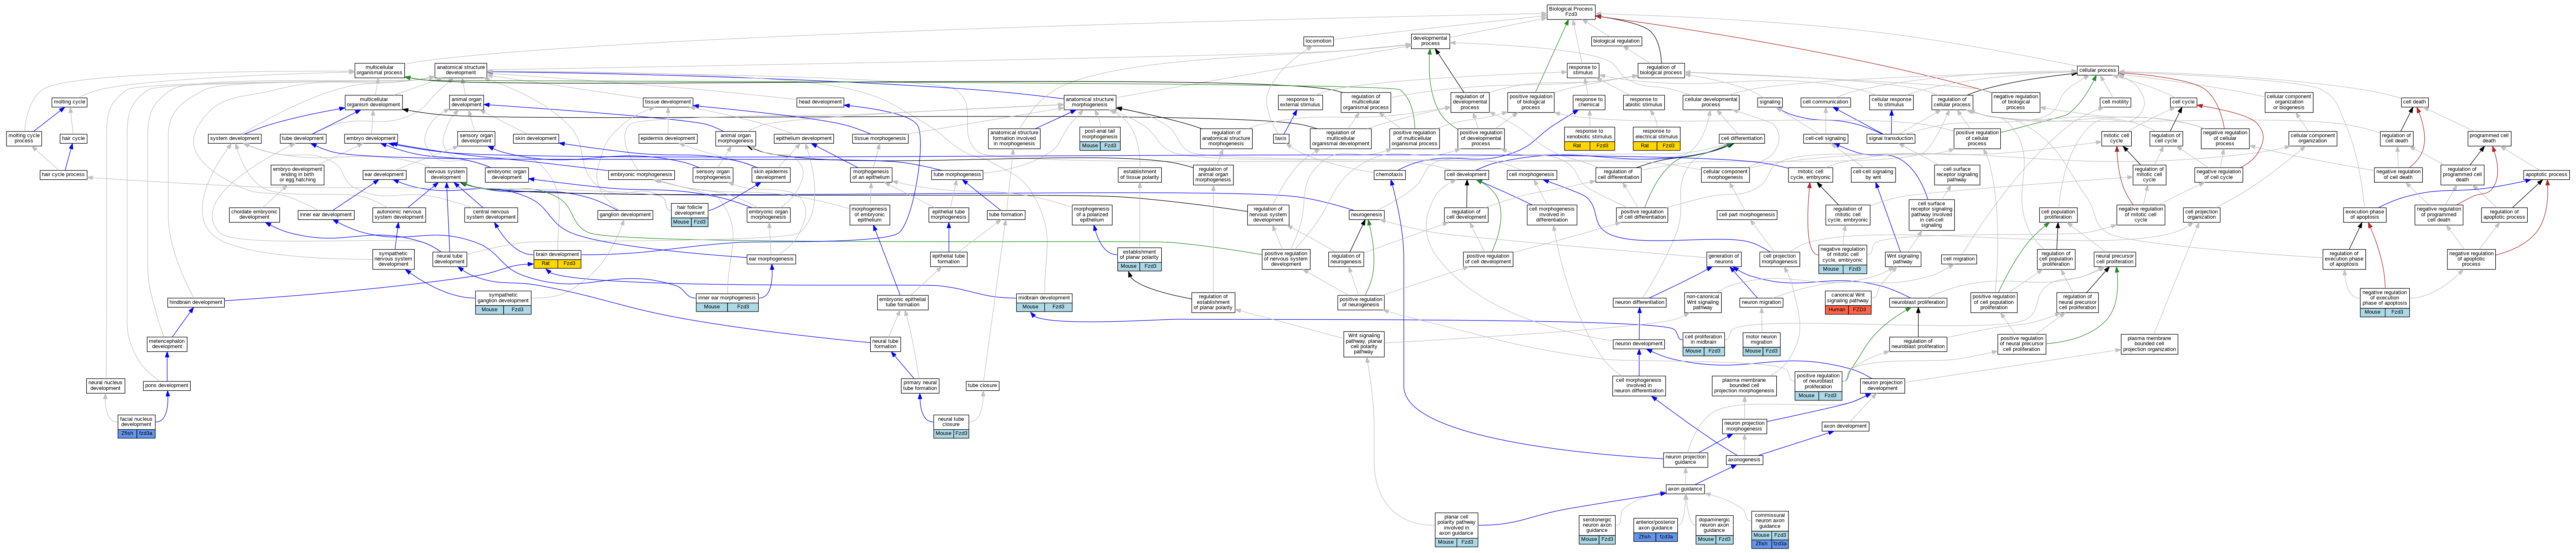Select the 'axonogenesis' node
The height and width of the screenshot is (553, 2576).
point(1744,460)
